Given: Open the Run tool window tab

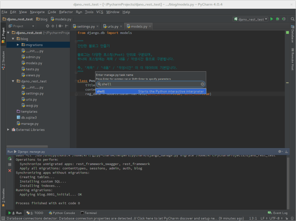Looking at the screenshot, I should point(15,213).
